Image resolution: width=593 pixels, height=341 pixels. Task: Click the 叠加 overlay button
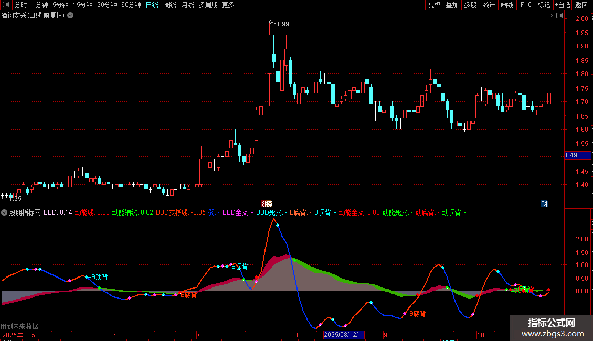[x=452, y=5]
